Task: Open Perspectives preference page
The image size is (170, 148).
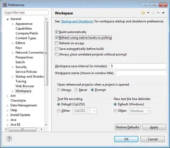Action: [x=24, y=57]
